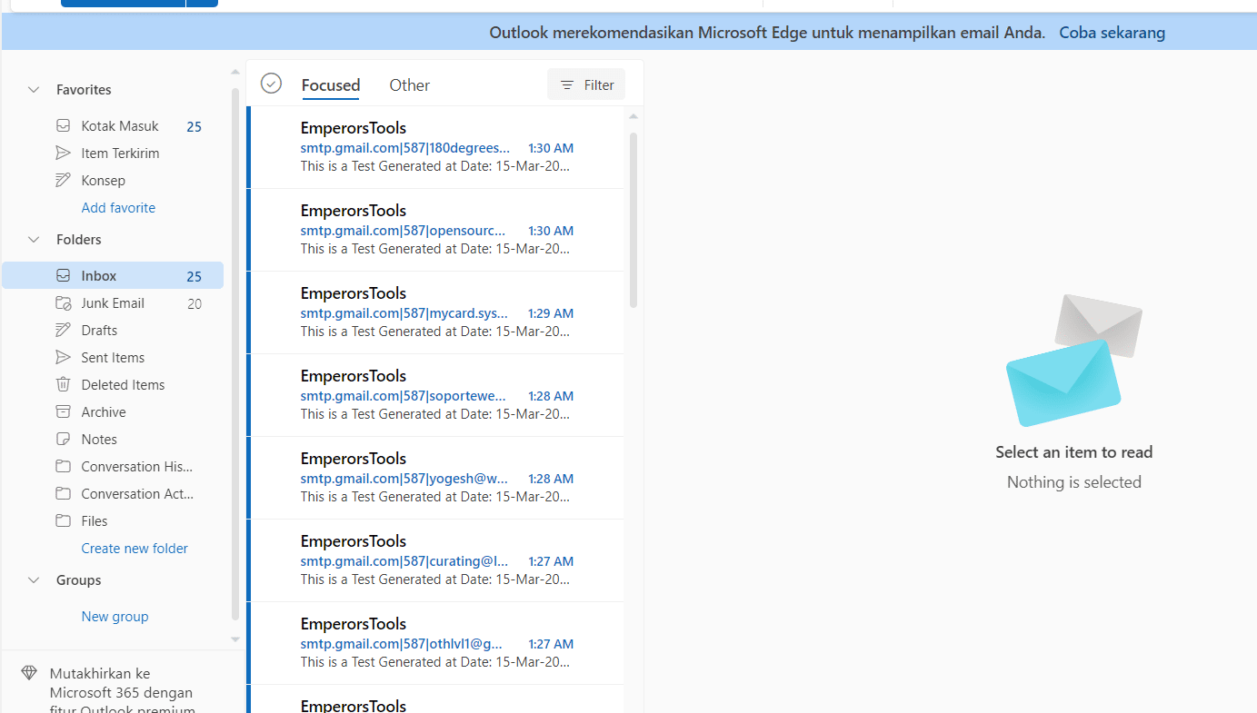Click the New group link

coord(115,617)
